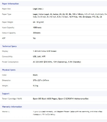Select the Paper Type label
107x122 pixels.
click(x=7, y=14)
